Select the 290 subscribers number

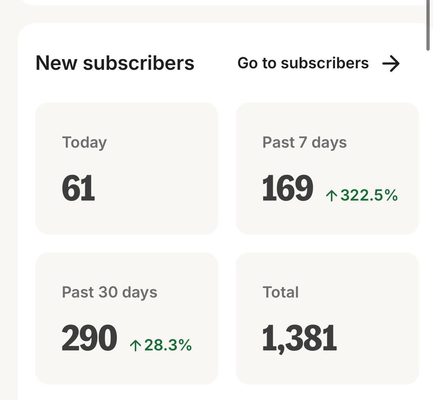(x=89, y=338)
